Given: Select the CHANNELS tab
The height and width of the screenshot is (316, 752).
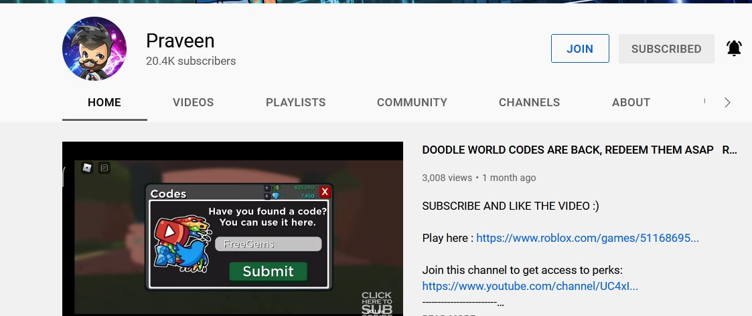Looking at the screenshot, I should tap(529, 102).
